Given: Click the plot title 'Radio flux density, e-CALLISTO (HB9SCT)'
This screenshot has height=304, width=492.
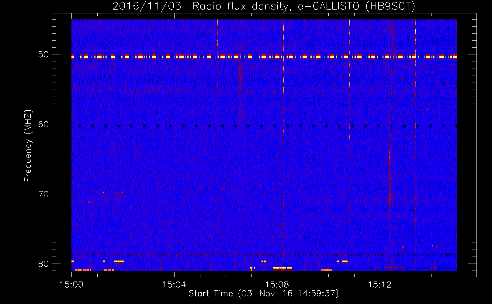Looking at the screenshot, I should (x=304, y=6).
